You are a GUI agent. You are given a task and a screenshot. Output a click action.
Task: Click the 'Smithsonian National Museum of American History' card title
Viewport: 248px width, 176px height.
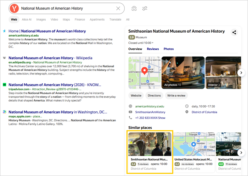176,31
